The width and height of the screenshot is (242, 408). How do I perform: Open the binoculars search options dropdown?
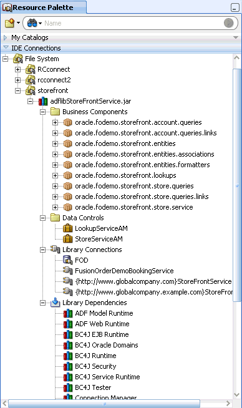click(x=41, y=24)
